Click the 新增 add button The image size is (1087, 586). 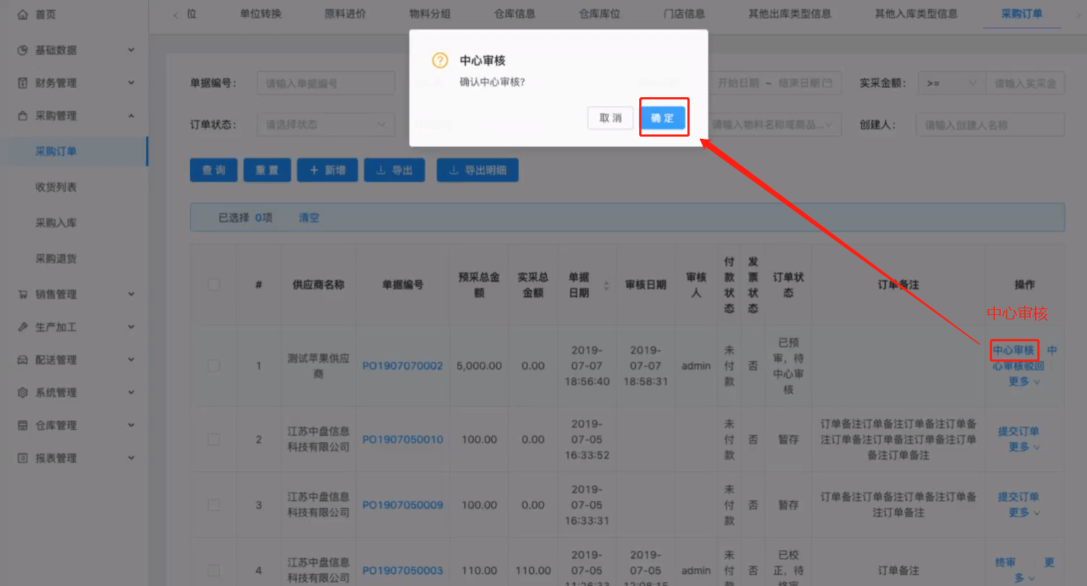click(327, 170)
